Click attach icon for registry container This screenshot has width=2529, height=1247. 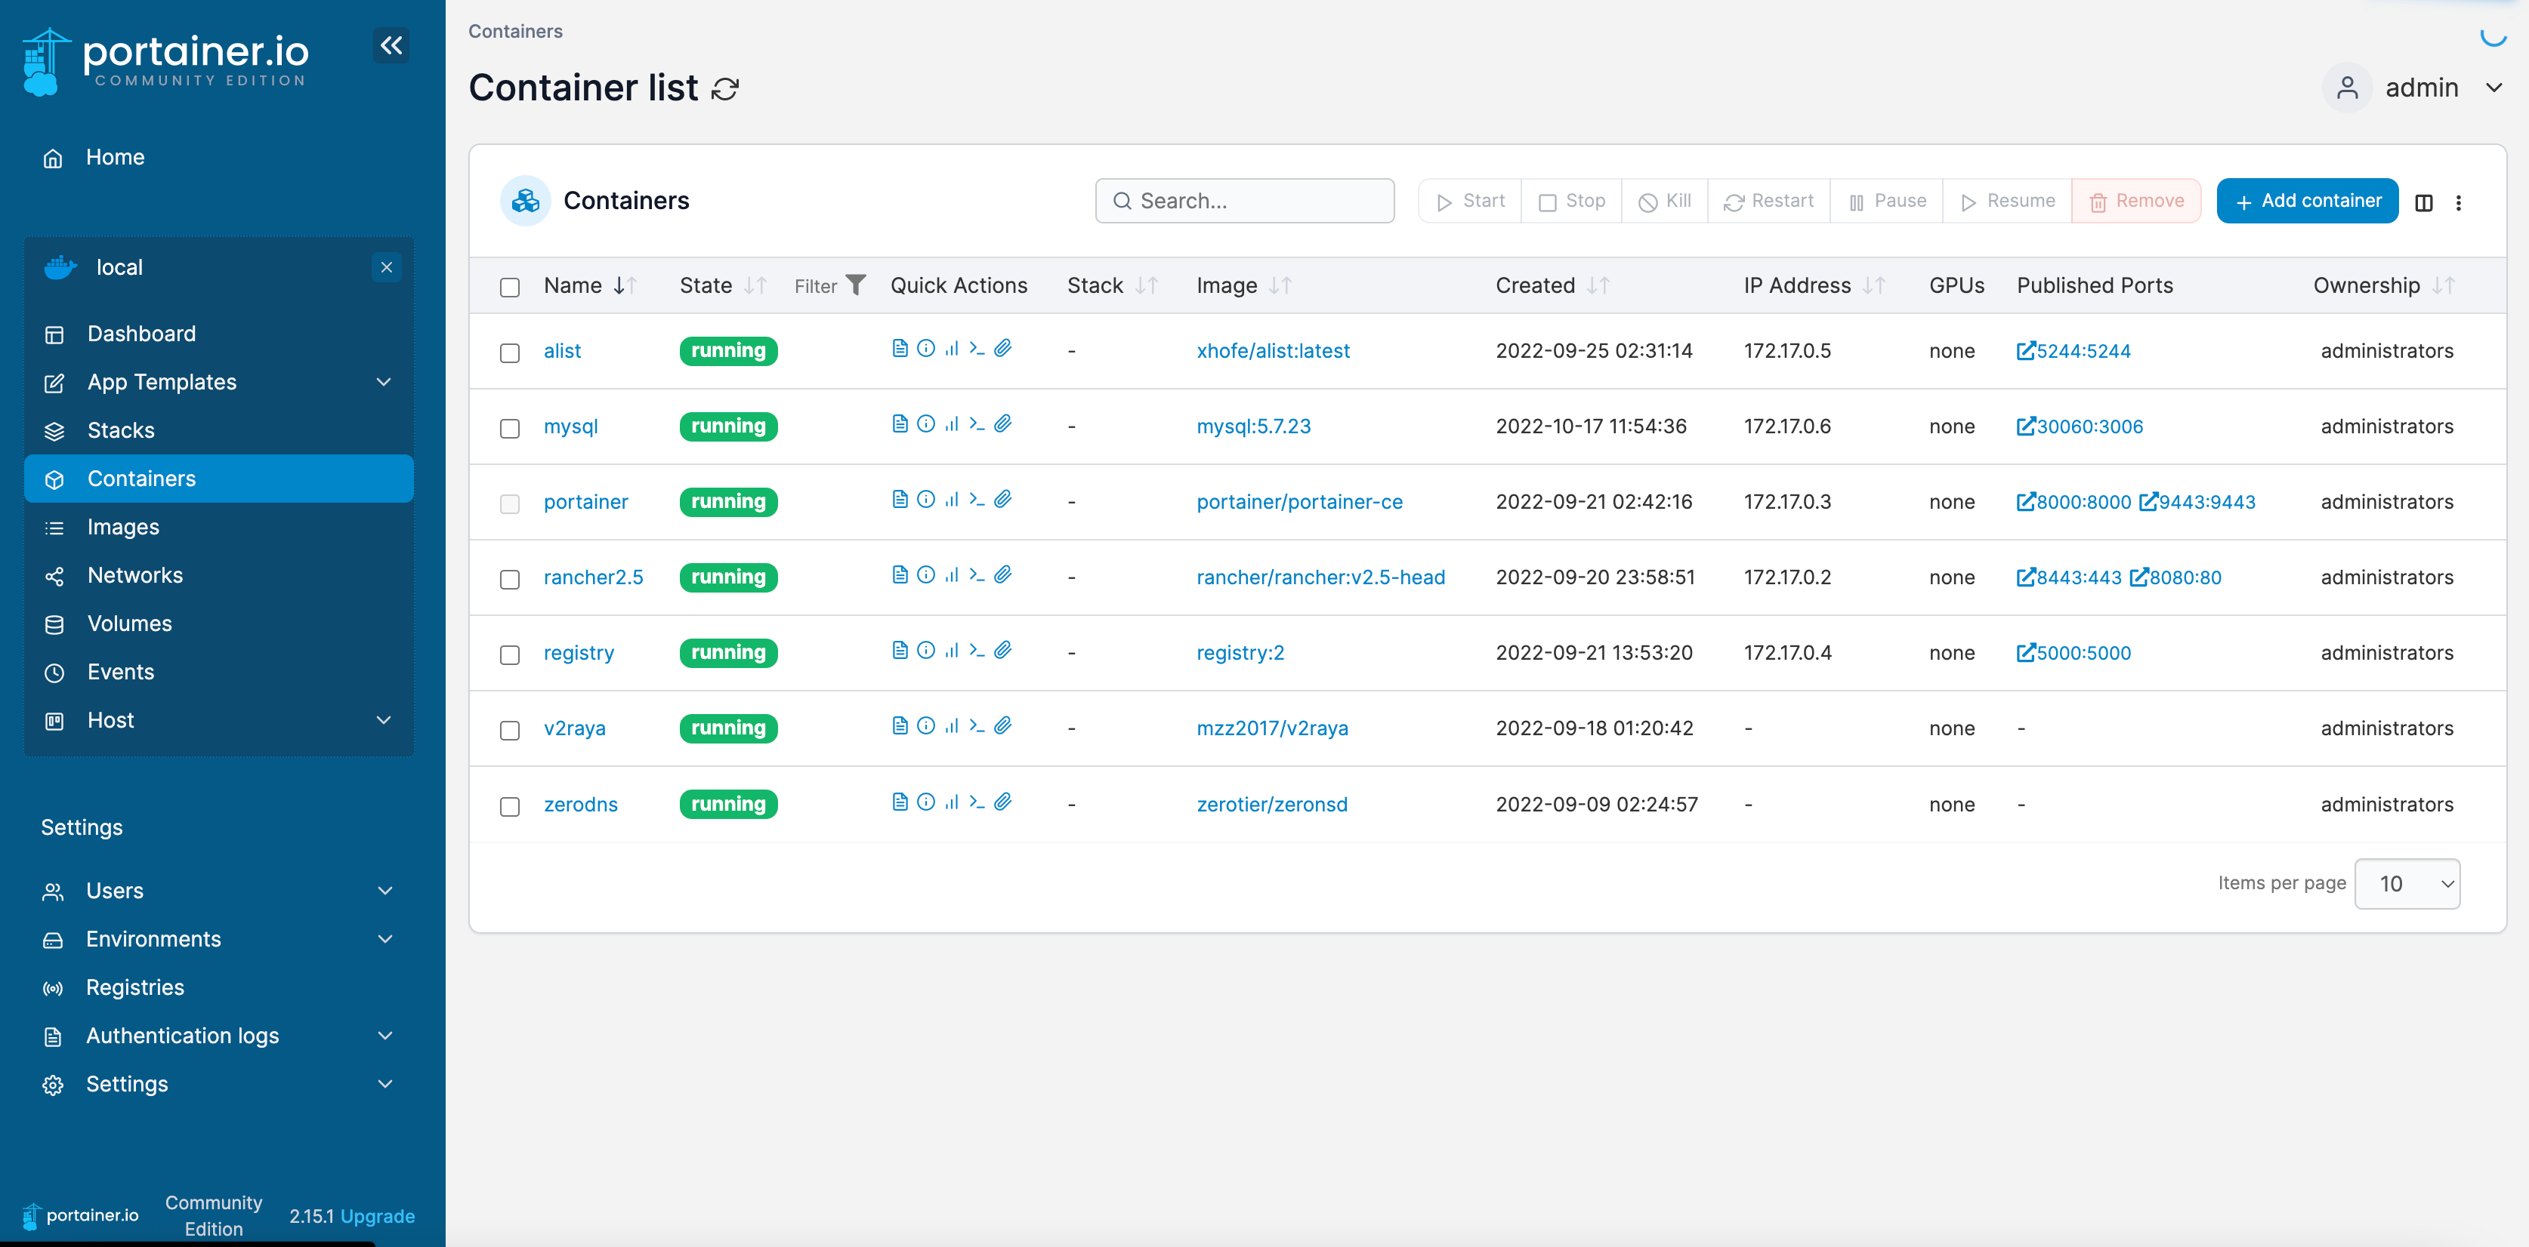[x=1002, y=651]
